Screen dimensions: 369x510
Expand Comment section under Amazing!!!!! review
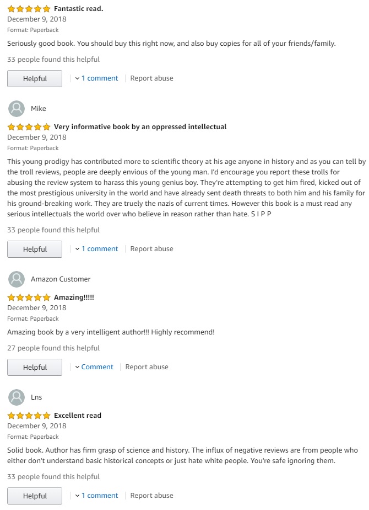pyautogui.click(x=94, y=367)
